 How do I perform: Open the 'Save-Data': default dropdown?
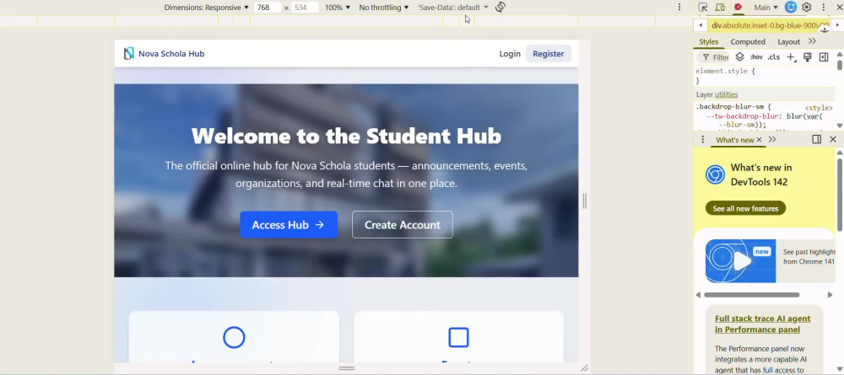pos(453,8)
